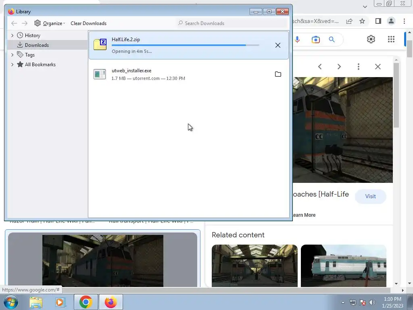Click the Half.Life.2.zip download progress bar
This screenshot has height=310, width=413.
click(x=186, y=45)
